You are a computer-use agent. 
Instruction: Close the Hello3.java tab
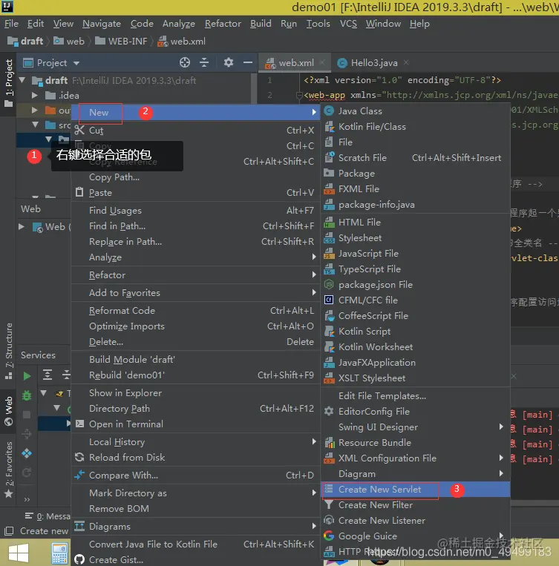point(406,62)
